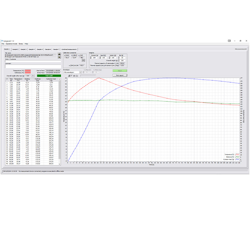Adjust the Cement weight stepper

click(90, 58)
